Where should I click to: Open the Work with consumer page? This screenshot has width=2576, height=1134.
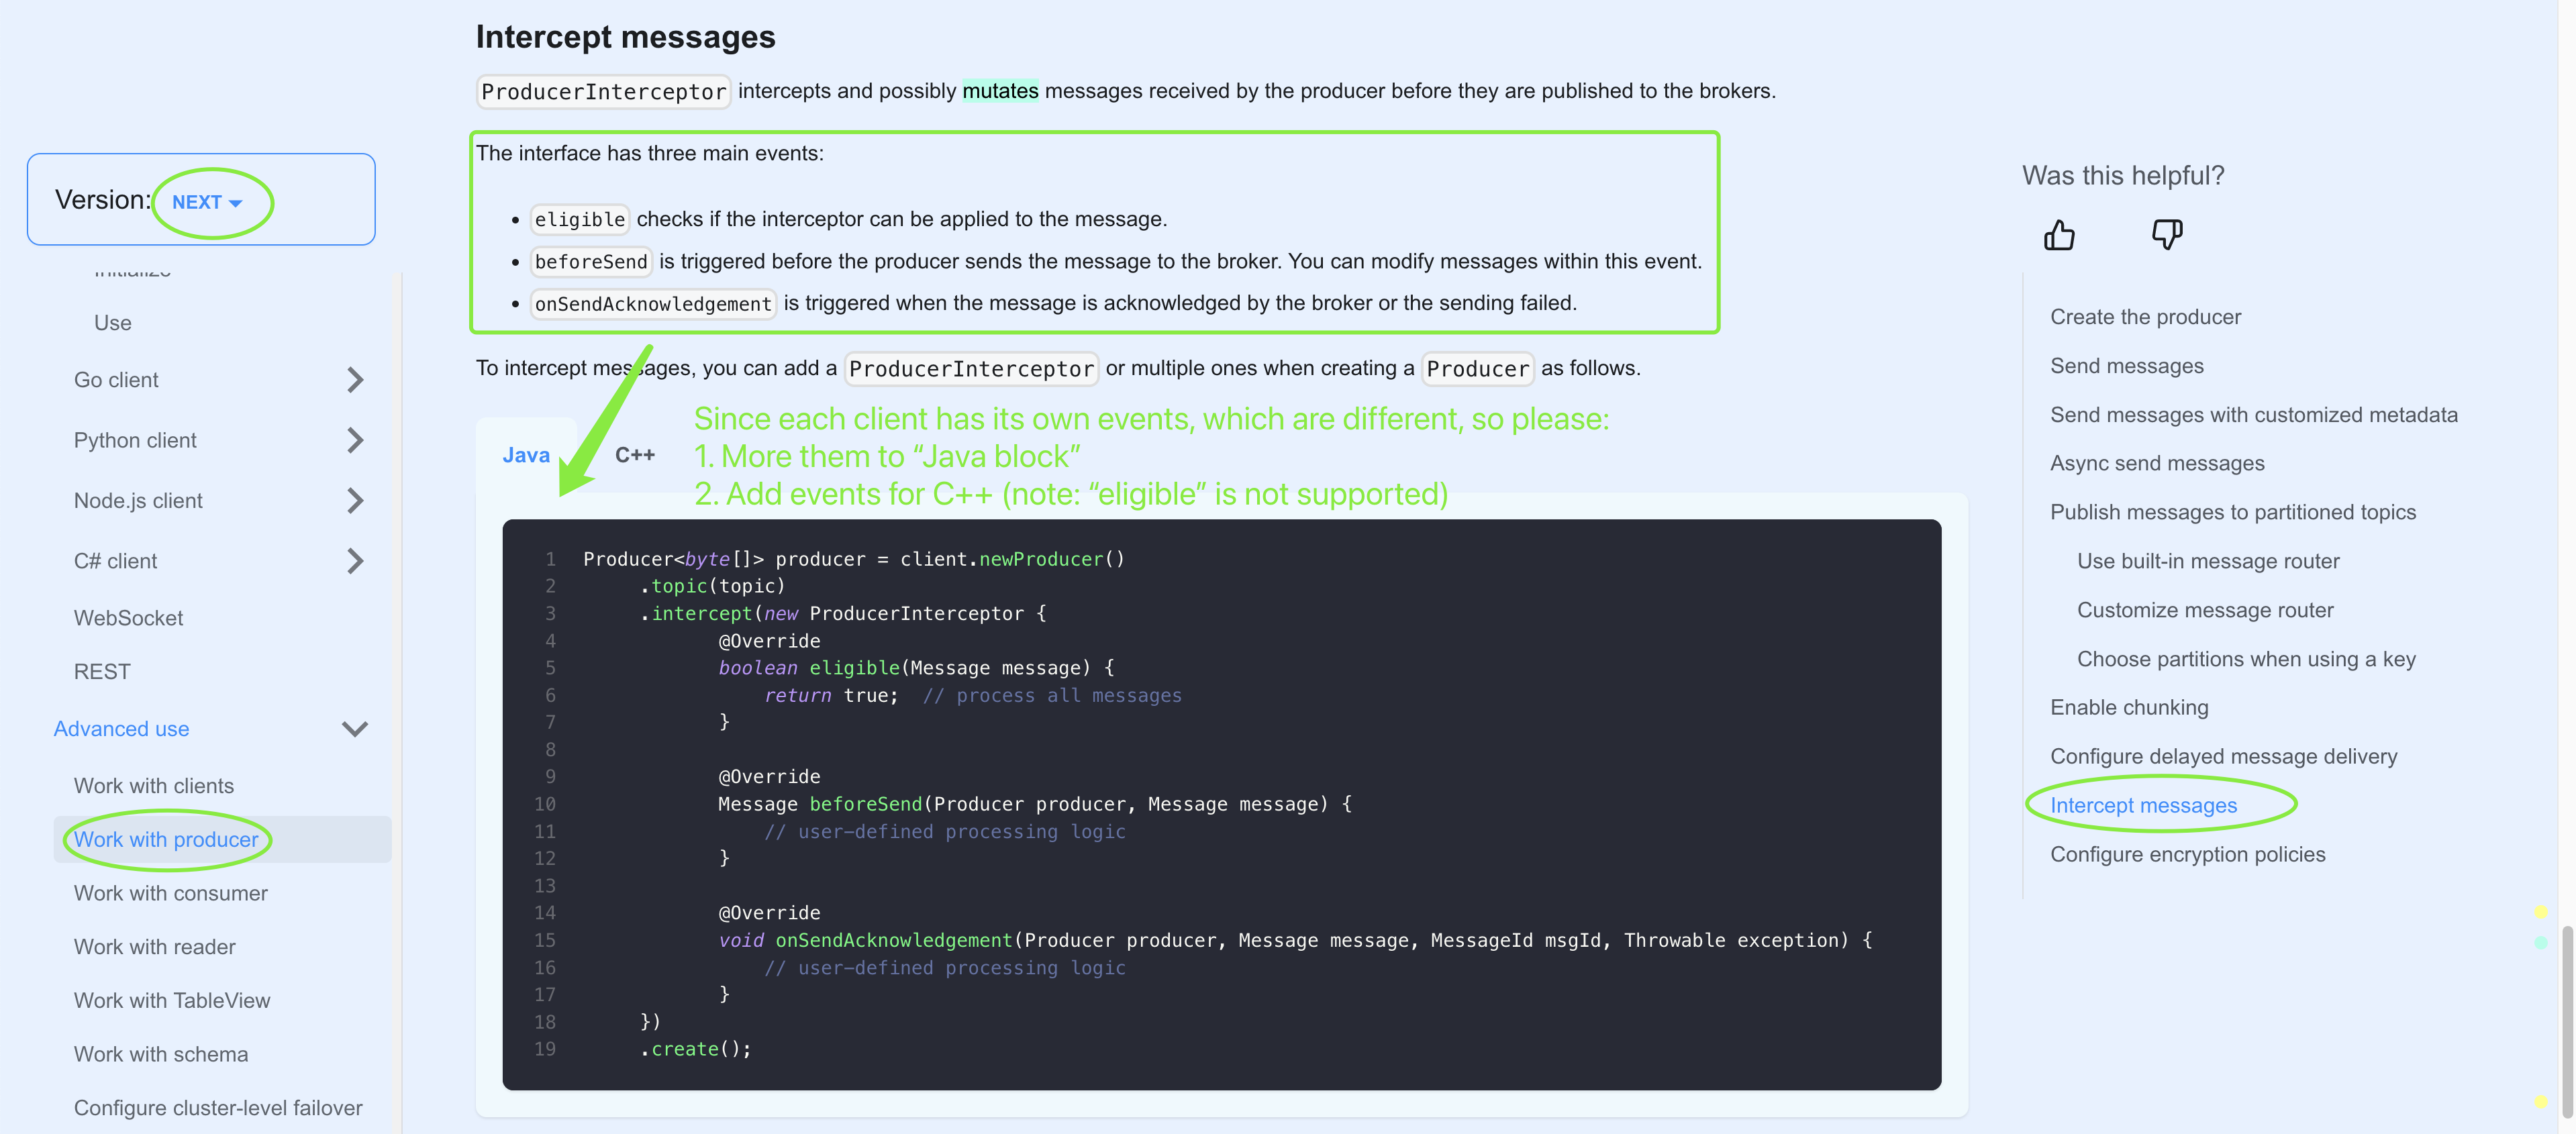(171, 893)
